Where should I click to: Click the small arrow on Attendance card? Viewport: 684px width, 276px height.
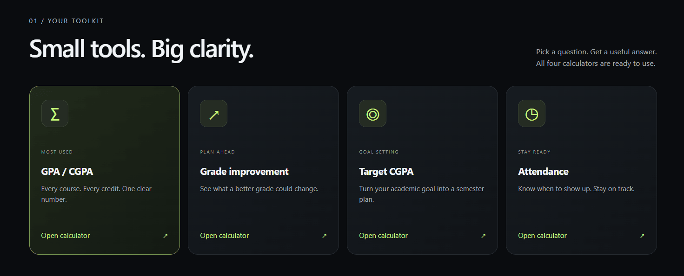642,236
